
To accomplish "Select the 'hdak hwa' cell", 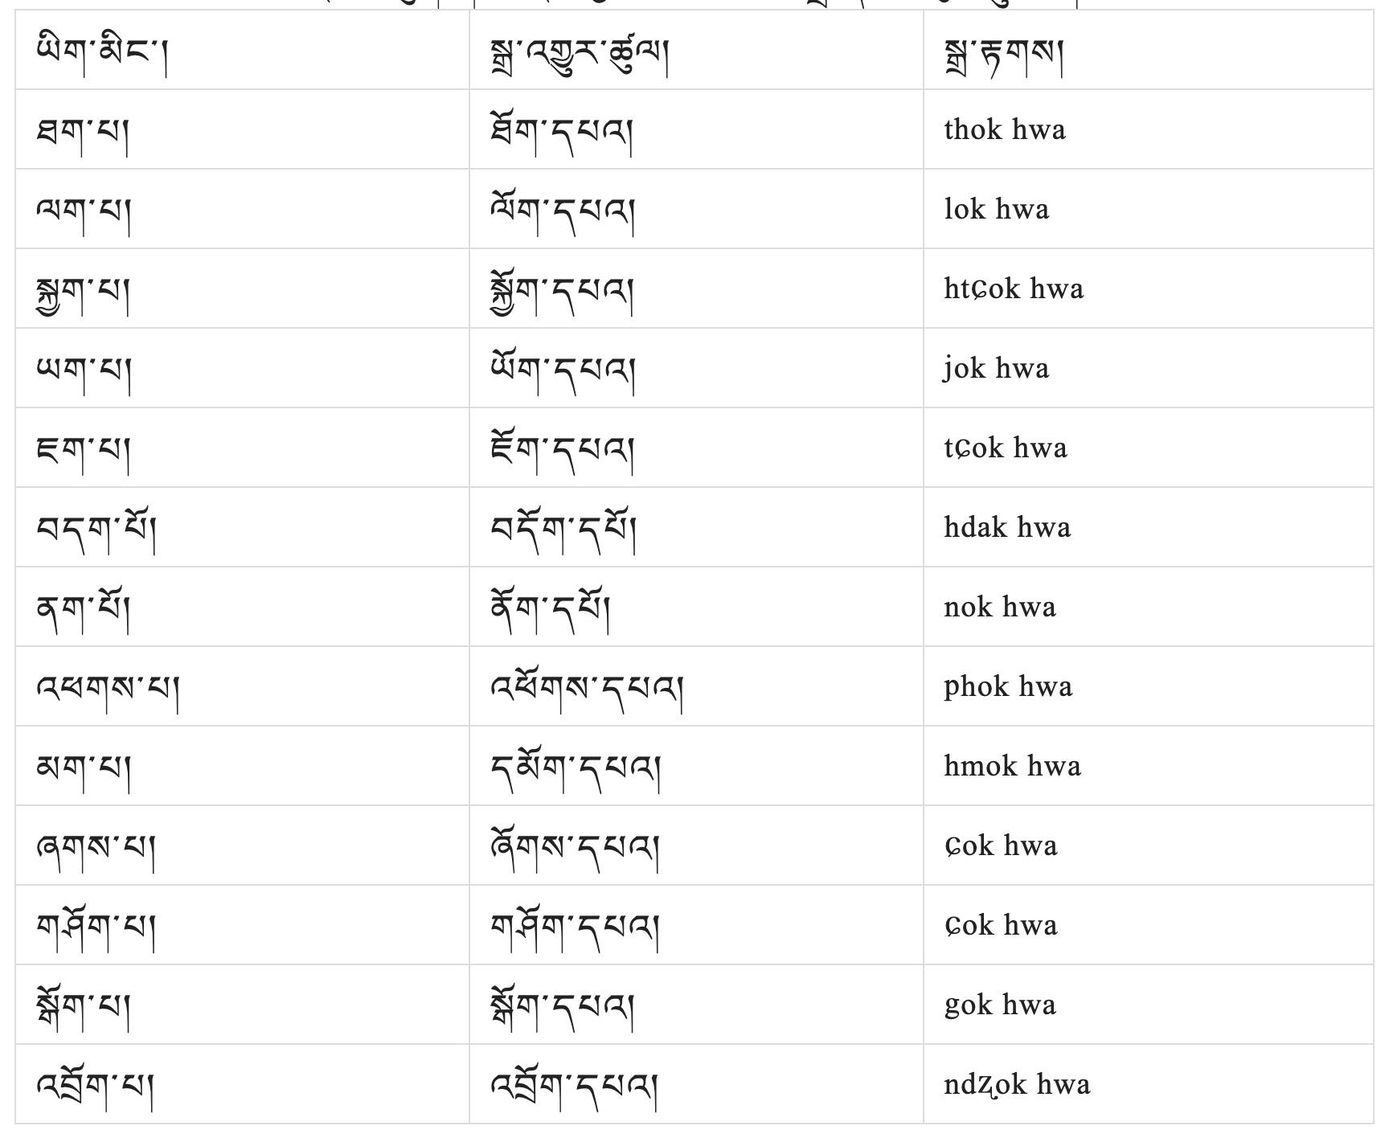I will pos(1149,527).
